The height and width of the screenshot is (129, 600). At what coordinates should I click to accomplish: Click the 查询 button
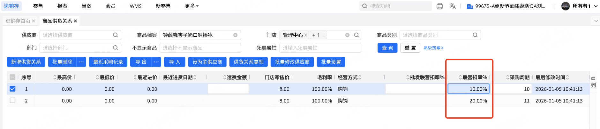(x=387, y=48)
